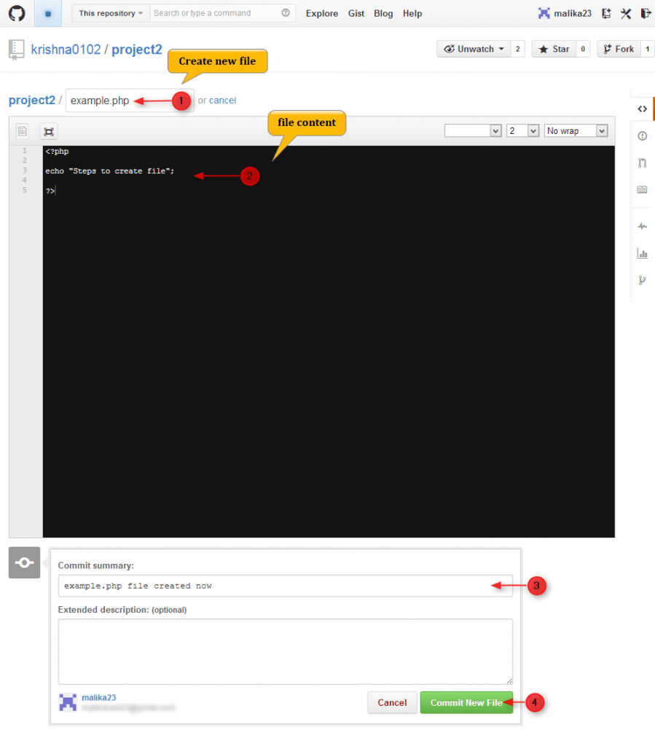This screenshot has height=746, width=655.
Task: Open the Graphs sidebar icon
Action: tap(642, 253)
